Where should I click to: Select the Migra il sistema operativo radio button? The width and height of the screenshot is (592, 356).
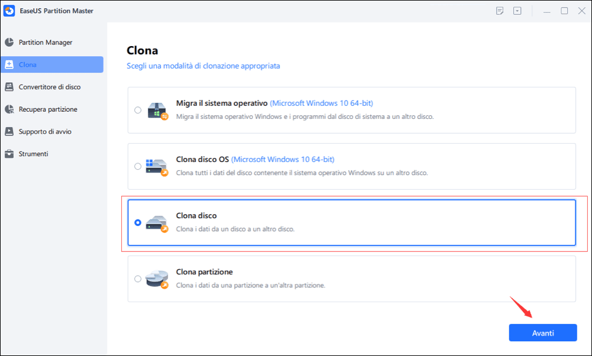point(138,110)
